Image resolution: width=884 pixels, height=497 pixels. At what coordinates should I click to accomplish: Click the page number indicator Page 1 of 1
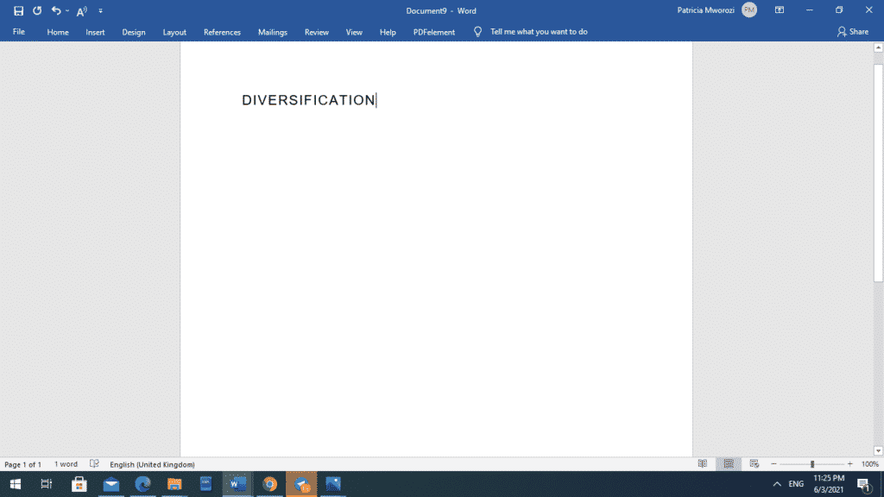23,464
